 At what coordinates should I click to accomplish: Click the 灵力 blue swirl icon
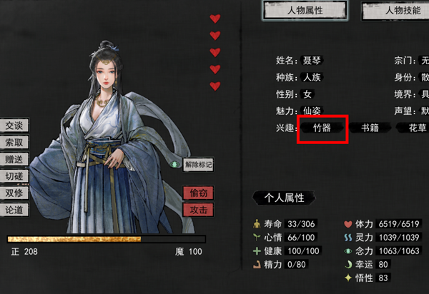[348, 238]
